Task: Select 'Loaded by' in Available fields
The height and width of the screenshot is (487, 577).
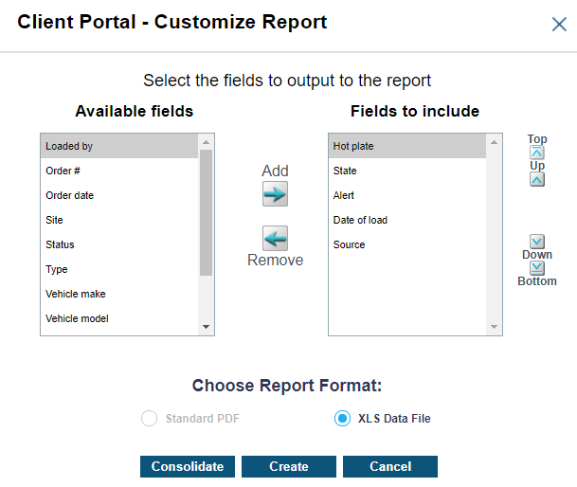Action: [x=118, y=147]
